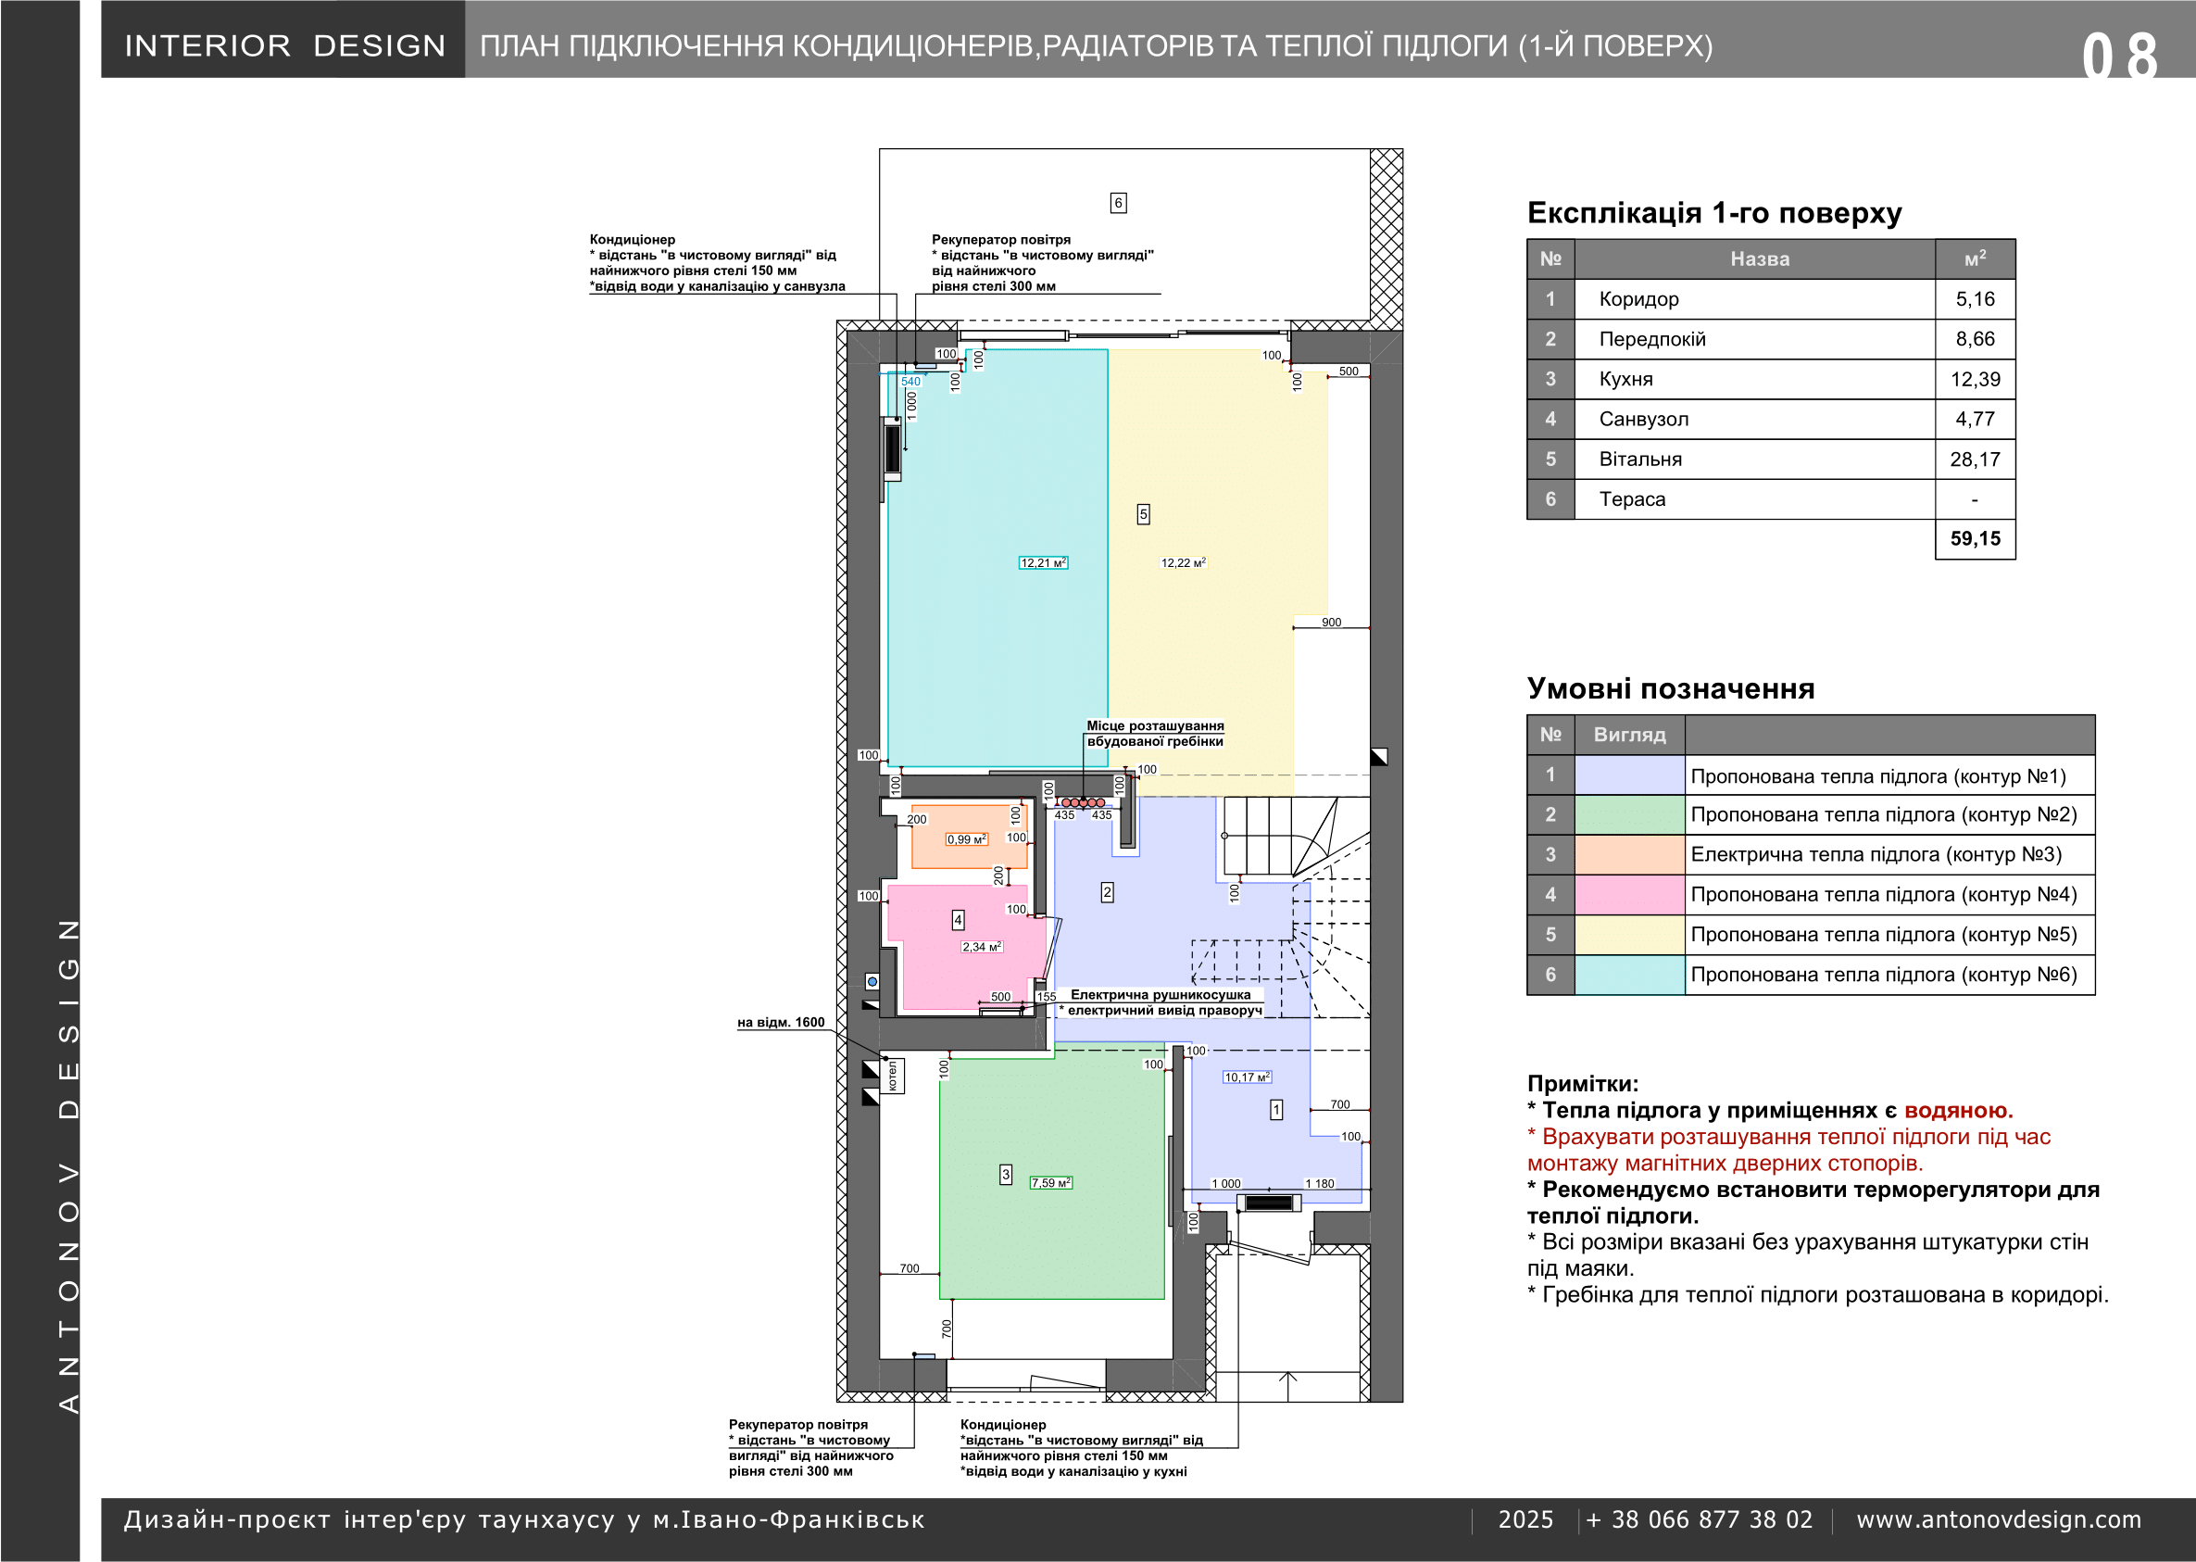Click the top 'Рекуператор повітря' annotation
Image resolution: width=2196 pixels, height=1562 pixels.
point(1042,262)
